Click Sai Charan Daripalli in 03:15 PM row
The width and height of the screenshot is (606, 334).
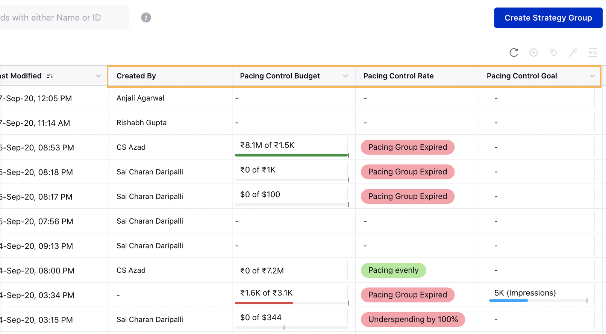pyautogui.click(x=150, y=319)
